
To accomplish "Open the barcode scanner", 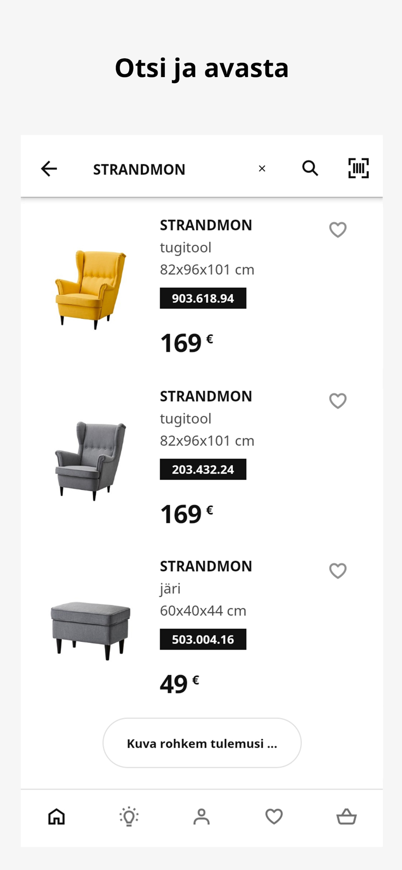I will point(358,168).
